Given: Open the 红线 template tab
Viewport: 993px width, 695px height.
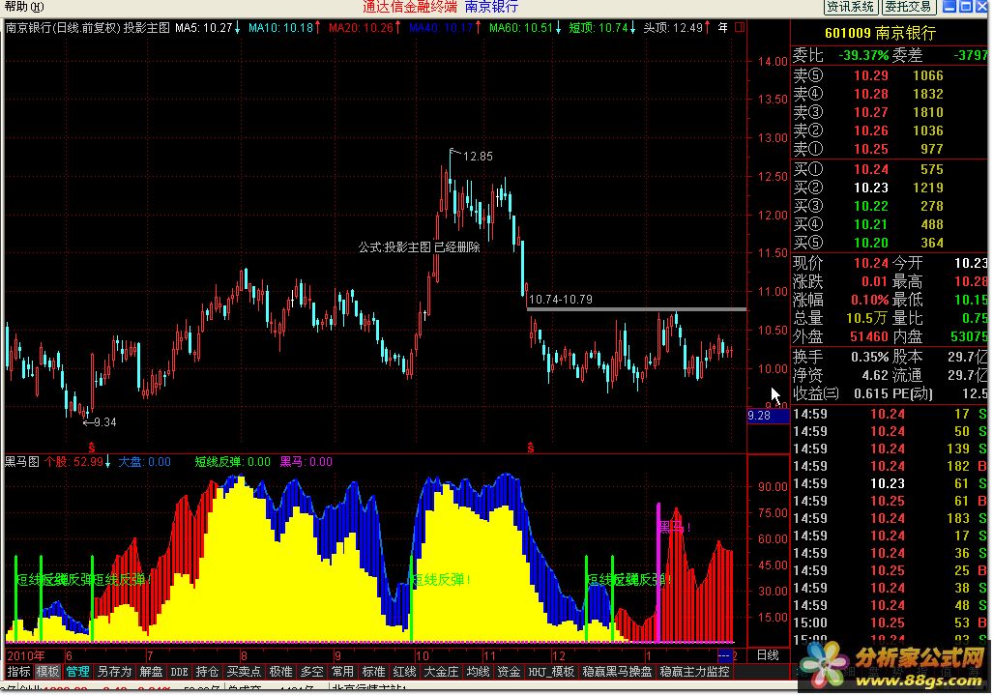Looking at the screenshot, I should [405, 672].
